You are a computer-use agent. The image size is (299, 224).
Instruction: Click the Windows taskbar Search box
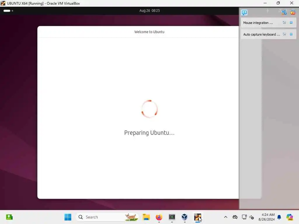click(107, 217)
